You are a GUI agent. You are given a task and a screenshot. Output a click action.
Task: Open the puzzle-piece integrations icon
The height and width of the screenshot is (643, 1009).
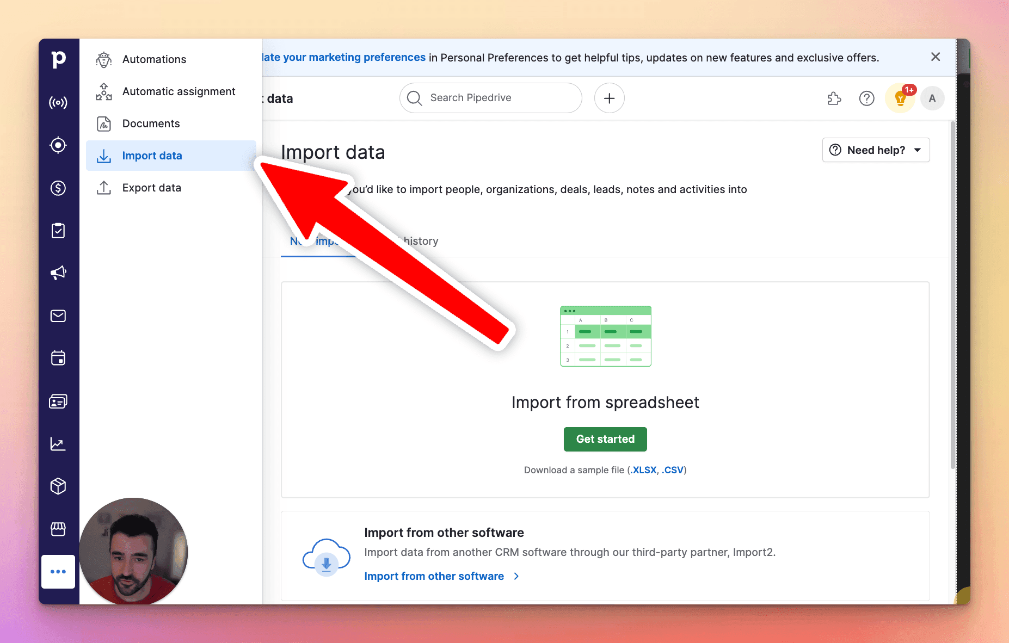(834, 98)
